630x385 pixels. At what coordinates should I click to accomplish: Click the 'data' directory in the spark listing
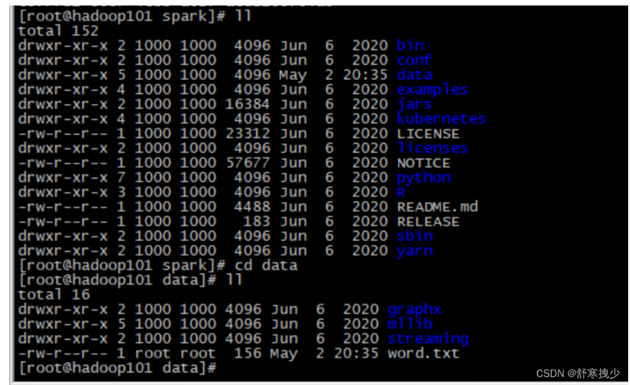tap(414, 75)
